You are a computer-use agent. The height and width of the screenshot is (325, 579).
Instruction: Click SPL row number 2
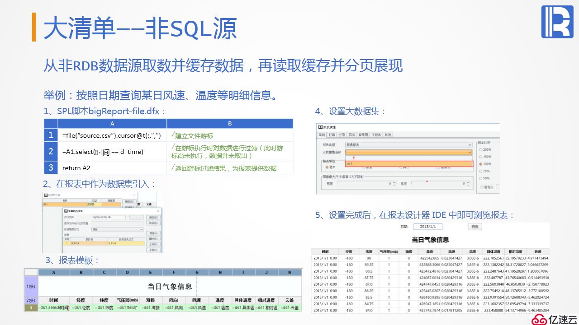click(51, 152)
